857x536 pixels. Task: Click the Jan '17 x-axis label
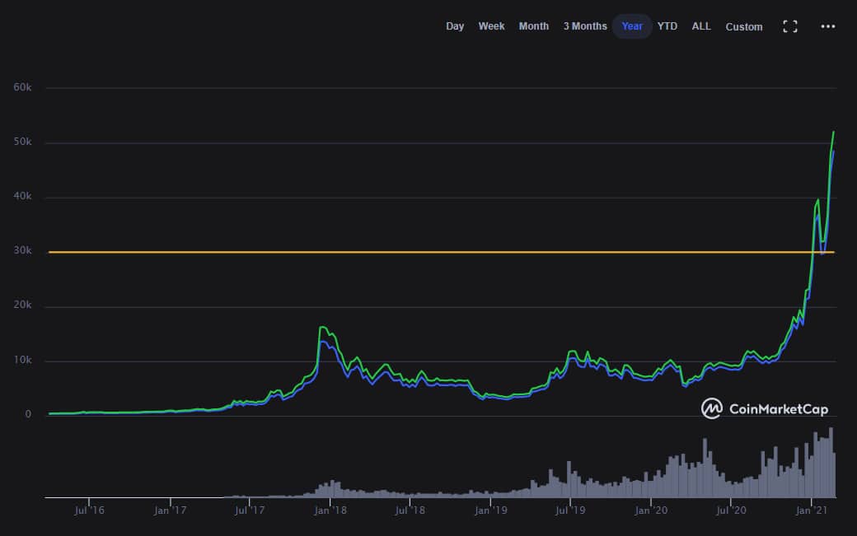170,510
